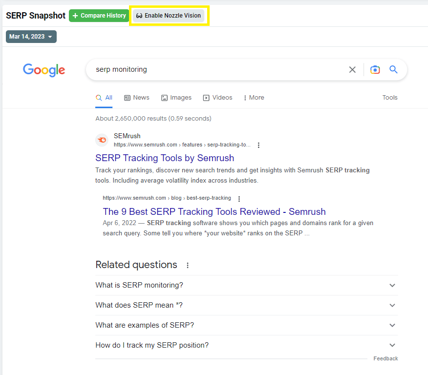This screenshot has width=428, height=375.
Task: Click the 'Track your rankings' snippet text
Action: [232, 175]
